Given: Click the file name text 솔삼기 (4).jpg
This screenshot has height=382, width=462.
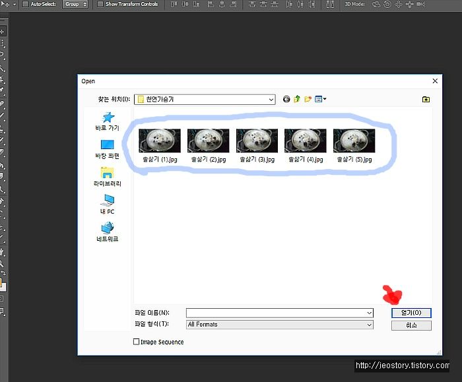Looking at the screenshot, I should coord(306,160).
